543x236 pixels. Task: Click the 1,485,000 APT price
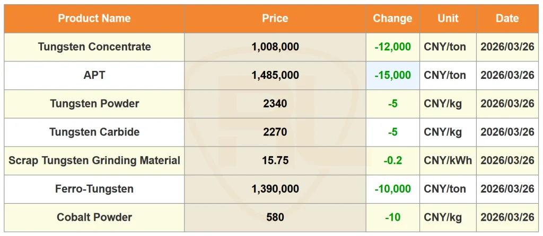pos(275,76)
